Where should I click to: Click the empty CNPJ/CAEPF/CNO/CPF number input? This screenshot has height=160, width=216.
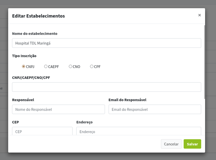point(106,87)
